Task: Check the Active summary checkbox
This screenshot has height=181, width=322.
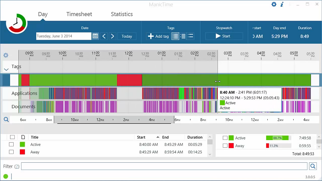Action: 225,138
